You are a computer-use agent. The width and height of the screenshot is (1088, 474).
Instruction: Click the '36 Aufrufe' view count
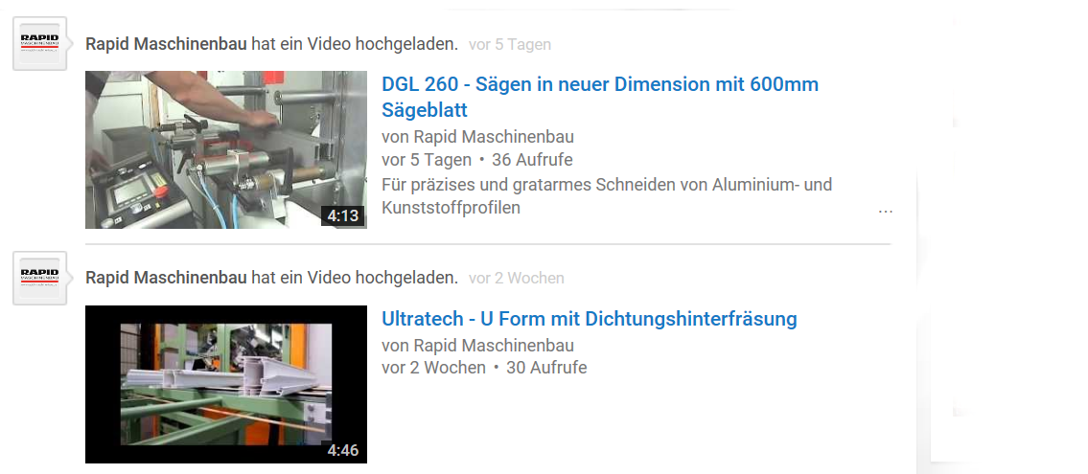click(x=532, y=160)
